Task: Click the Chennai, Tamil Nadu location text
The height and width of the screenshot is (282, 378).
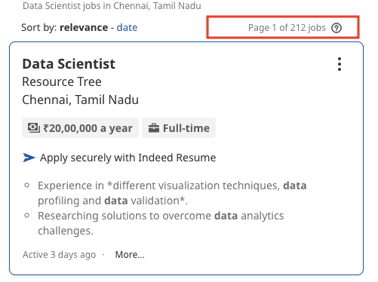Action: (81, 100)
